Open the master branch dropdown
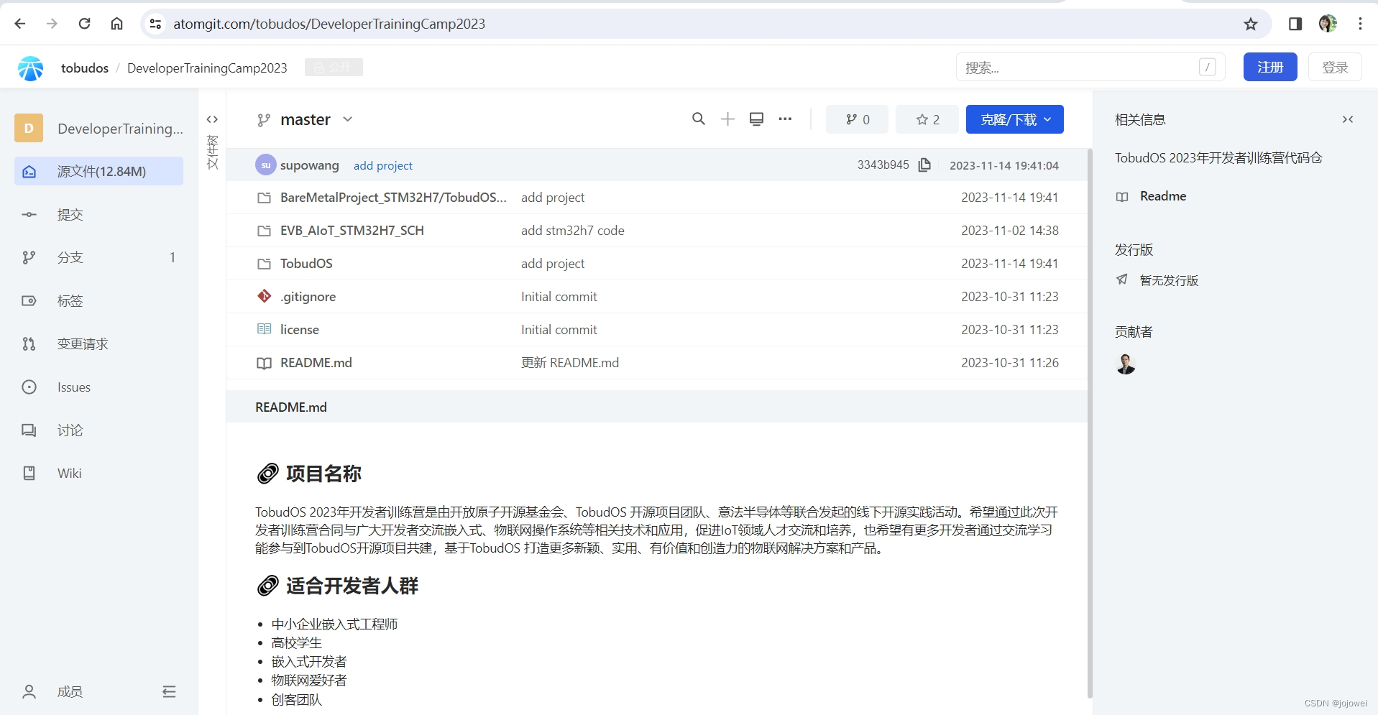Image resolution: width=1378 pixels, height=715 pixels. [x=305, y=119]
